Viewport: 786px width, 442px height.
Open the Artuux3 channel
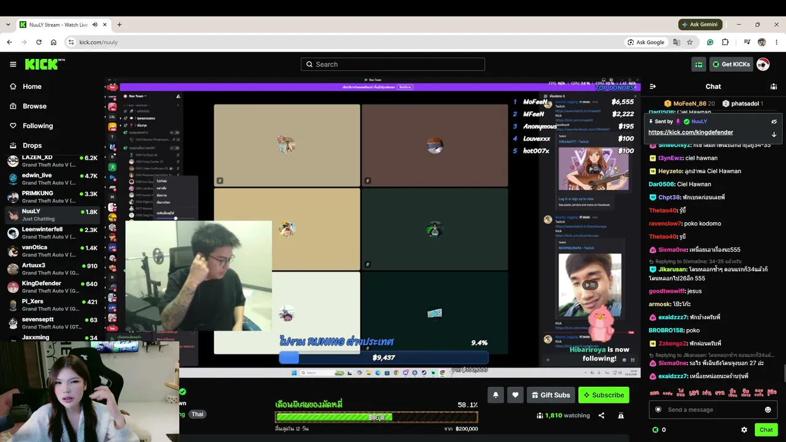[52, 269]
